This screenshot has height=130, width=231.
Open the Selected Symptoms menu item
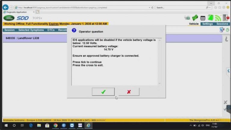(31, 30)
